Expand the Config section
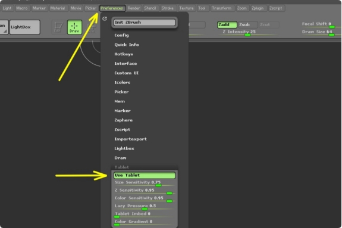This screenshot has width=342, height=228. [121, 35]
